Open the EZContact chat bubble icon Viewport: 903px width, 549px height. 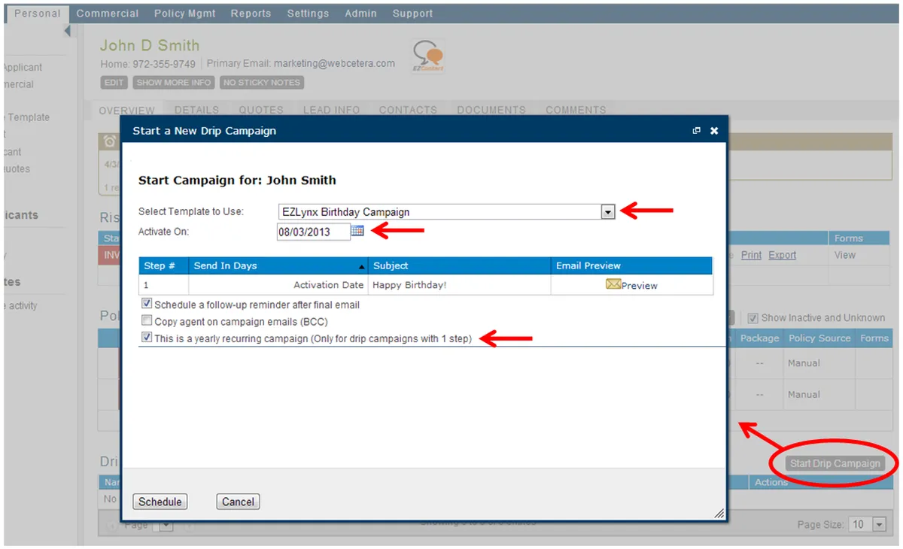(428, 56)
